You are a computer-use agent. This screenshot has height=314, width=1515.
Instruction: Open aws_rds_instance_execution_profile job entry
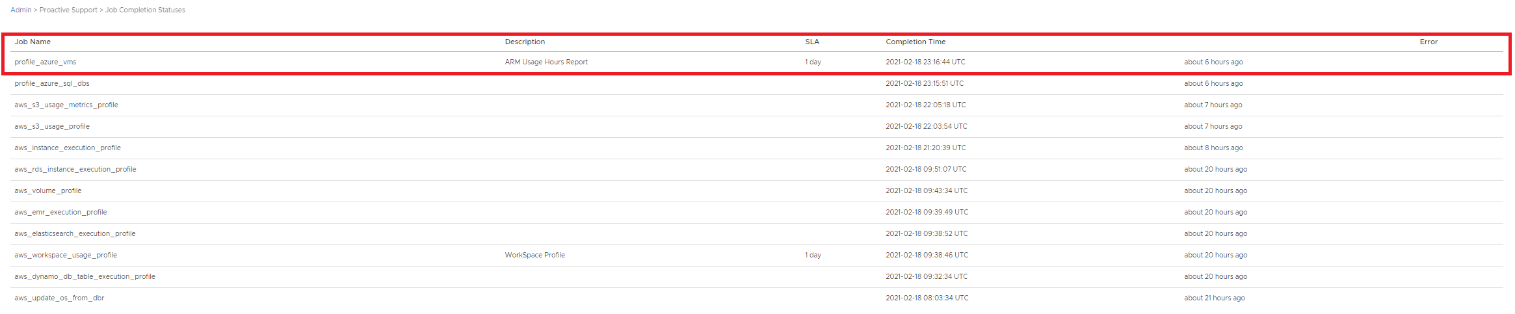(75, 169)
